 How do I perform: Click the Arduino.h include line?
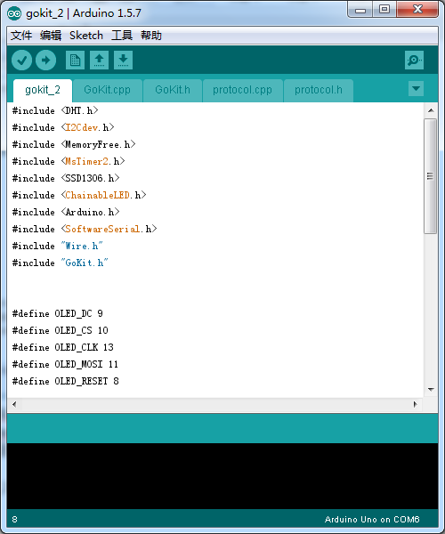tap(66, 212)
